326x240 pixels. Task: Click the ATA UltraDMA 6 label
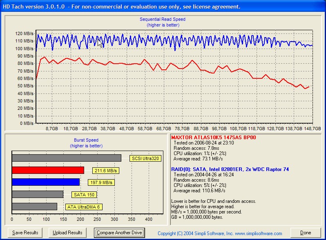[x=84, y=207]
